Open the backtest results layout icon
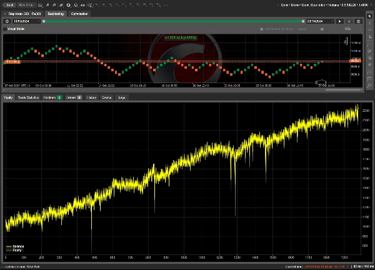Screen dimensions: 375x270 [358, 21]
